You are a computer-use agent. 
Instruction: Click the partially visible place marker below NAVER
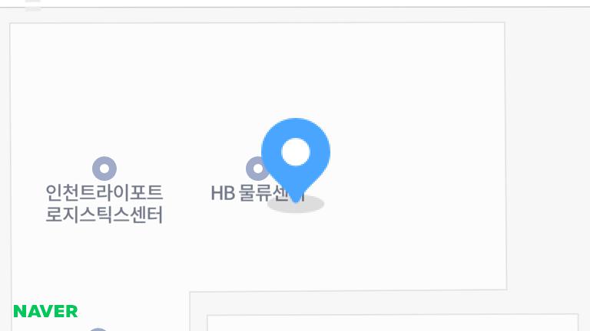click(98, 329)
